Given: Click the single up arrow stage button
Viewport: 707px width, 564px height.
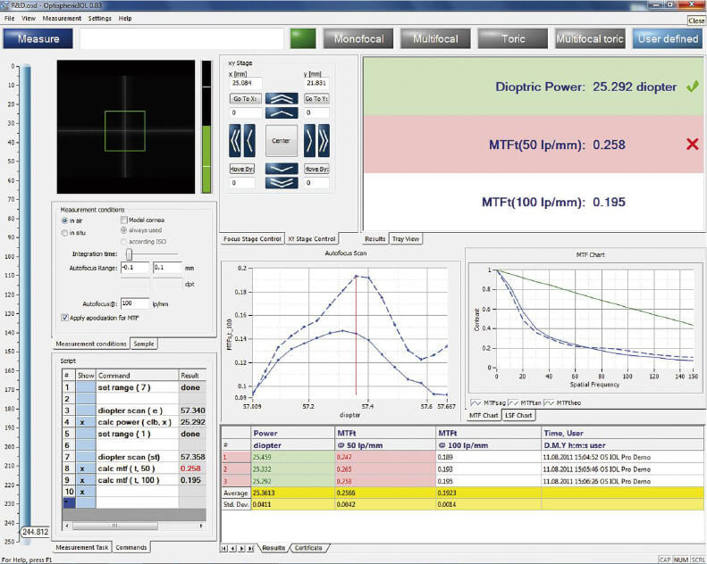Looking at the screenshot, I should coord(282,113).
